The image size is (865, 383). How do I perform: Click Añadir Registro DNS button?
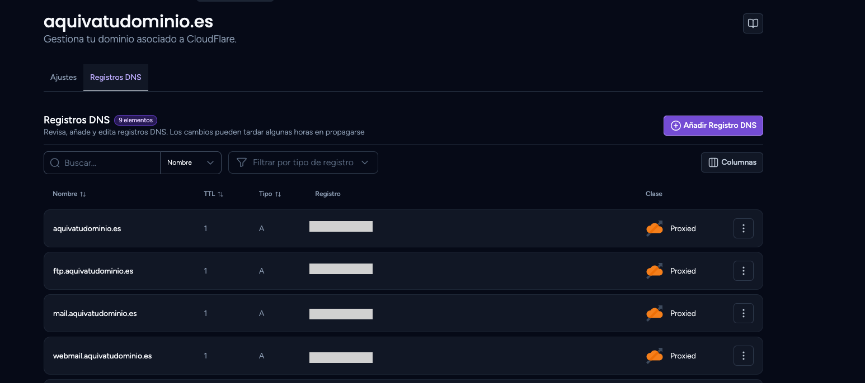pyautogui.click(x=713, y=126)
